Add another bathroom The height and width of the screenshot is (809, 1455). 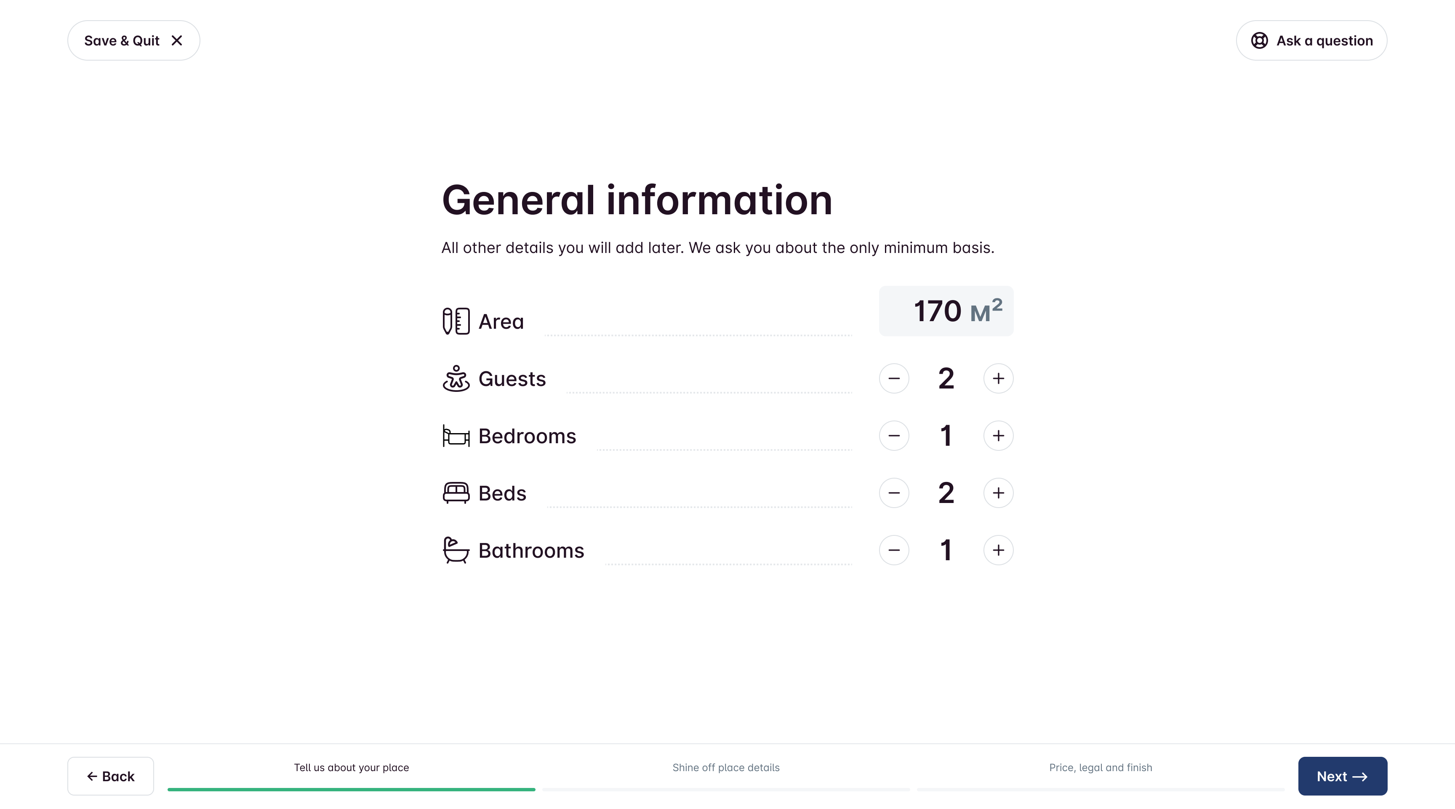(998, 550)
